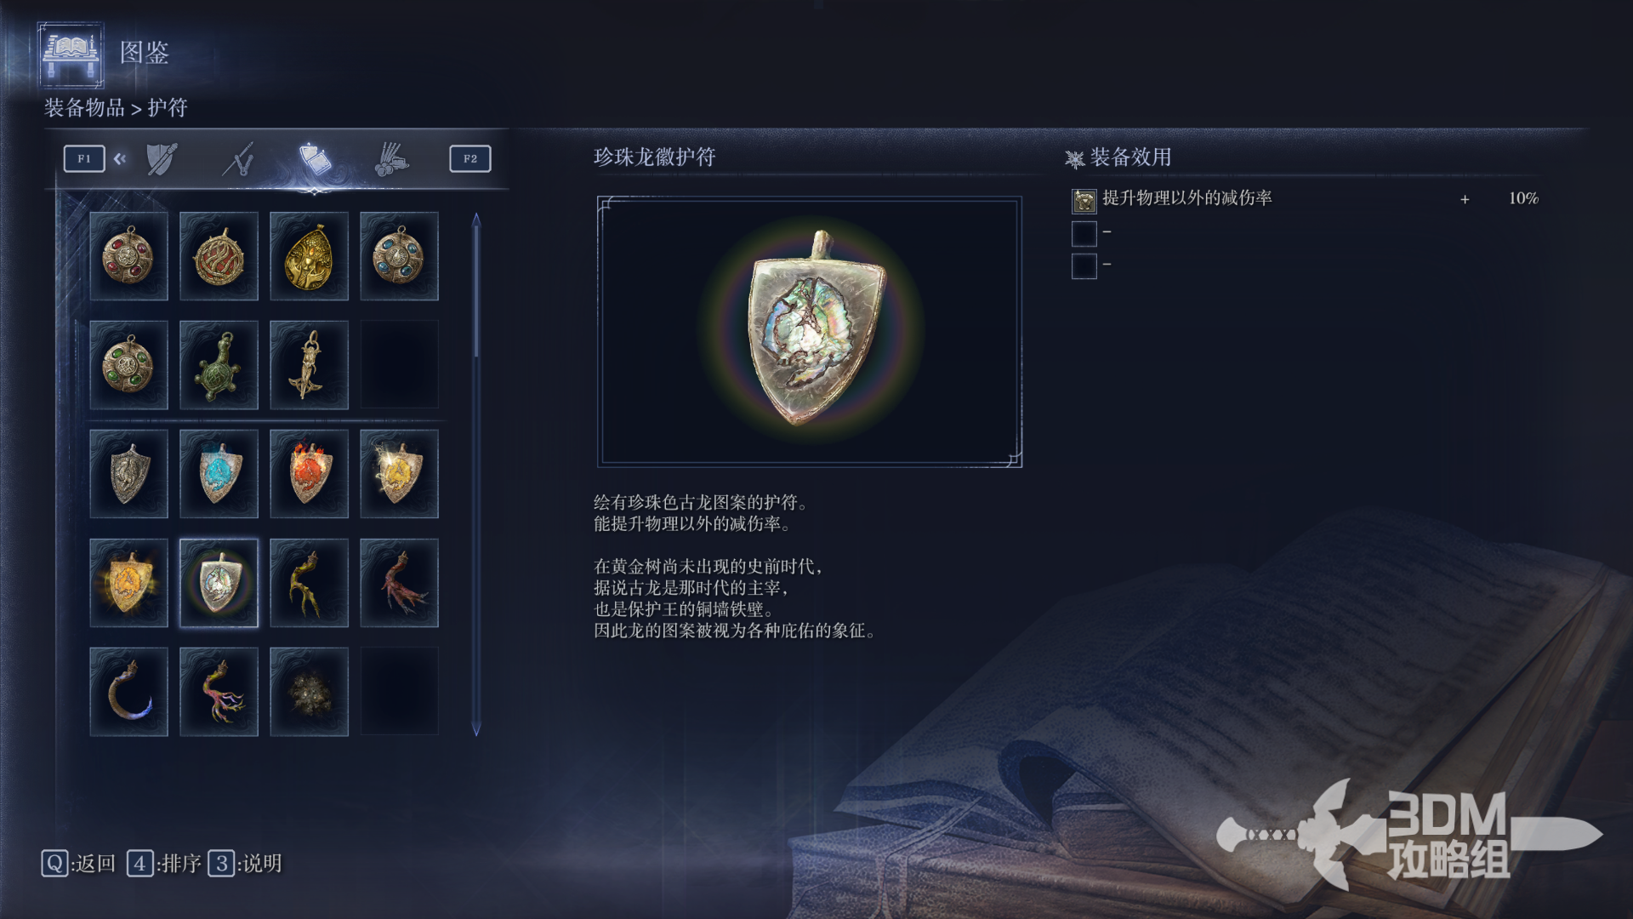The image size is (1633, 919).
Task: Click the scrollbar up arrow
Action: (x=476, y=220)
